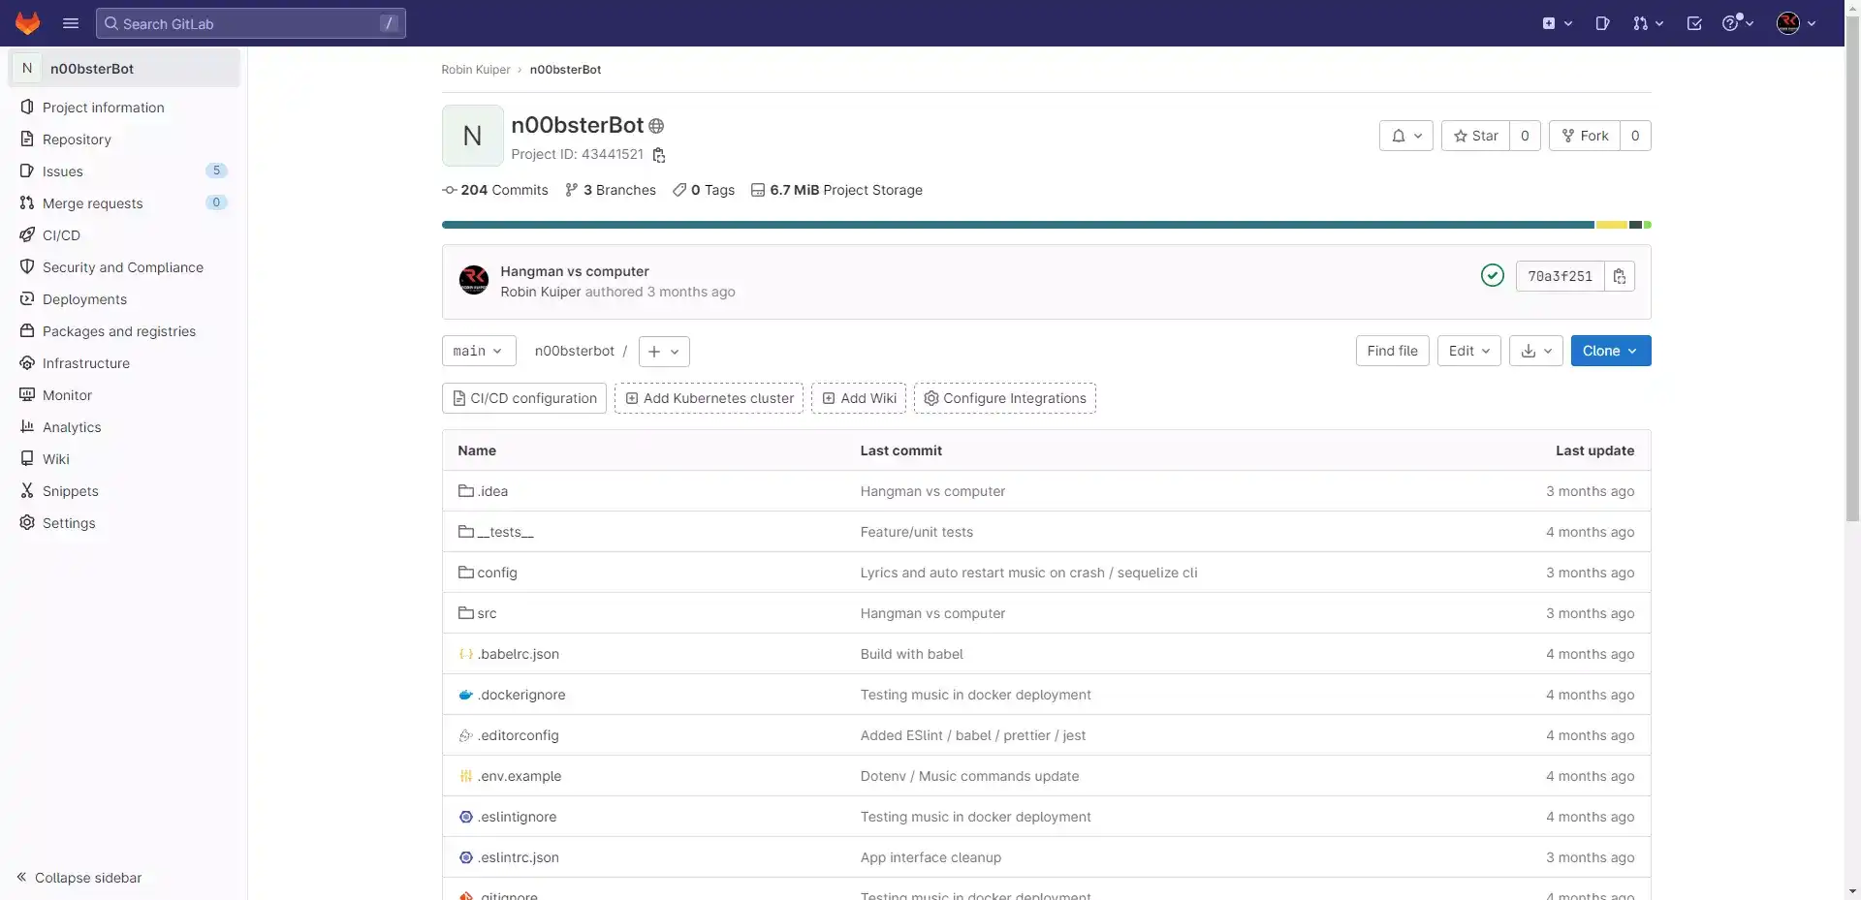Copy the project ID

coord(659,155)
